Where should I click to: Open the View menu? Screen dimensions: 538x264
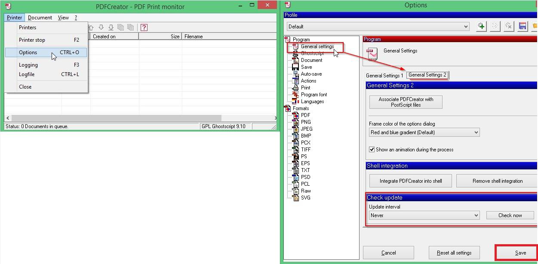point(64,18)
